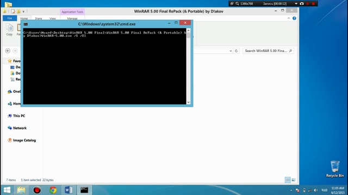This screenshot has width=348, height=195.
Task: Maximize the cmd.exe window
Action: tap(176, 23)
